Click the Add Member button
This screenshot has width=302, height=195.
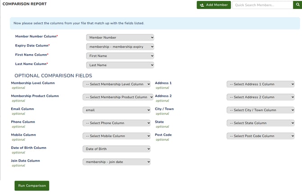pyautogui.click(x=214, y=5)
